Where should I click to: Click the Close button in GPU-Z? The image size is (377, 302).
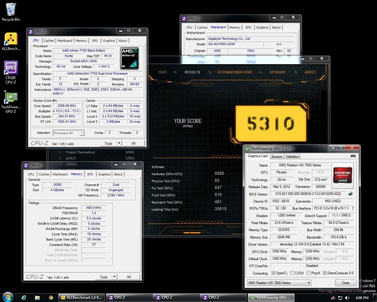(x=345, y=283)
